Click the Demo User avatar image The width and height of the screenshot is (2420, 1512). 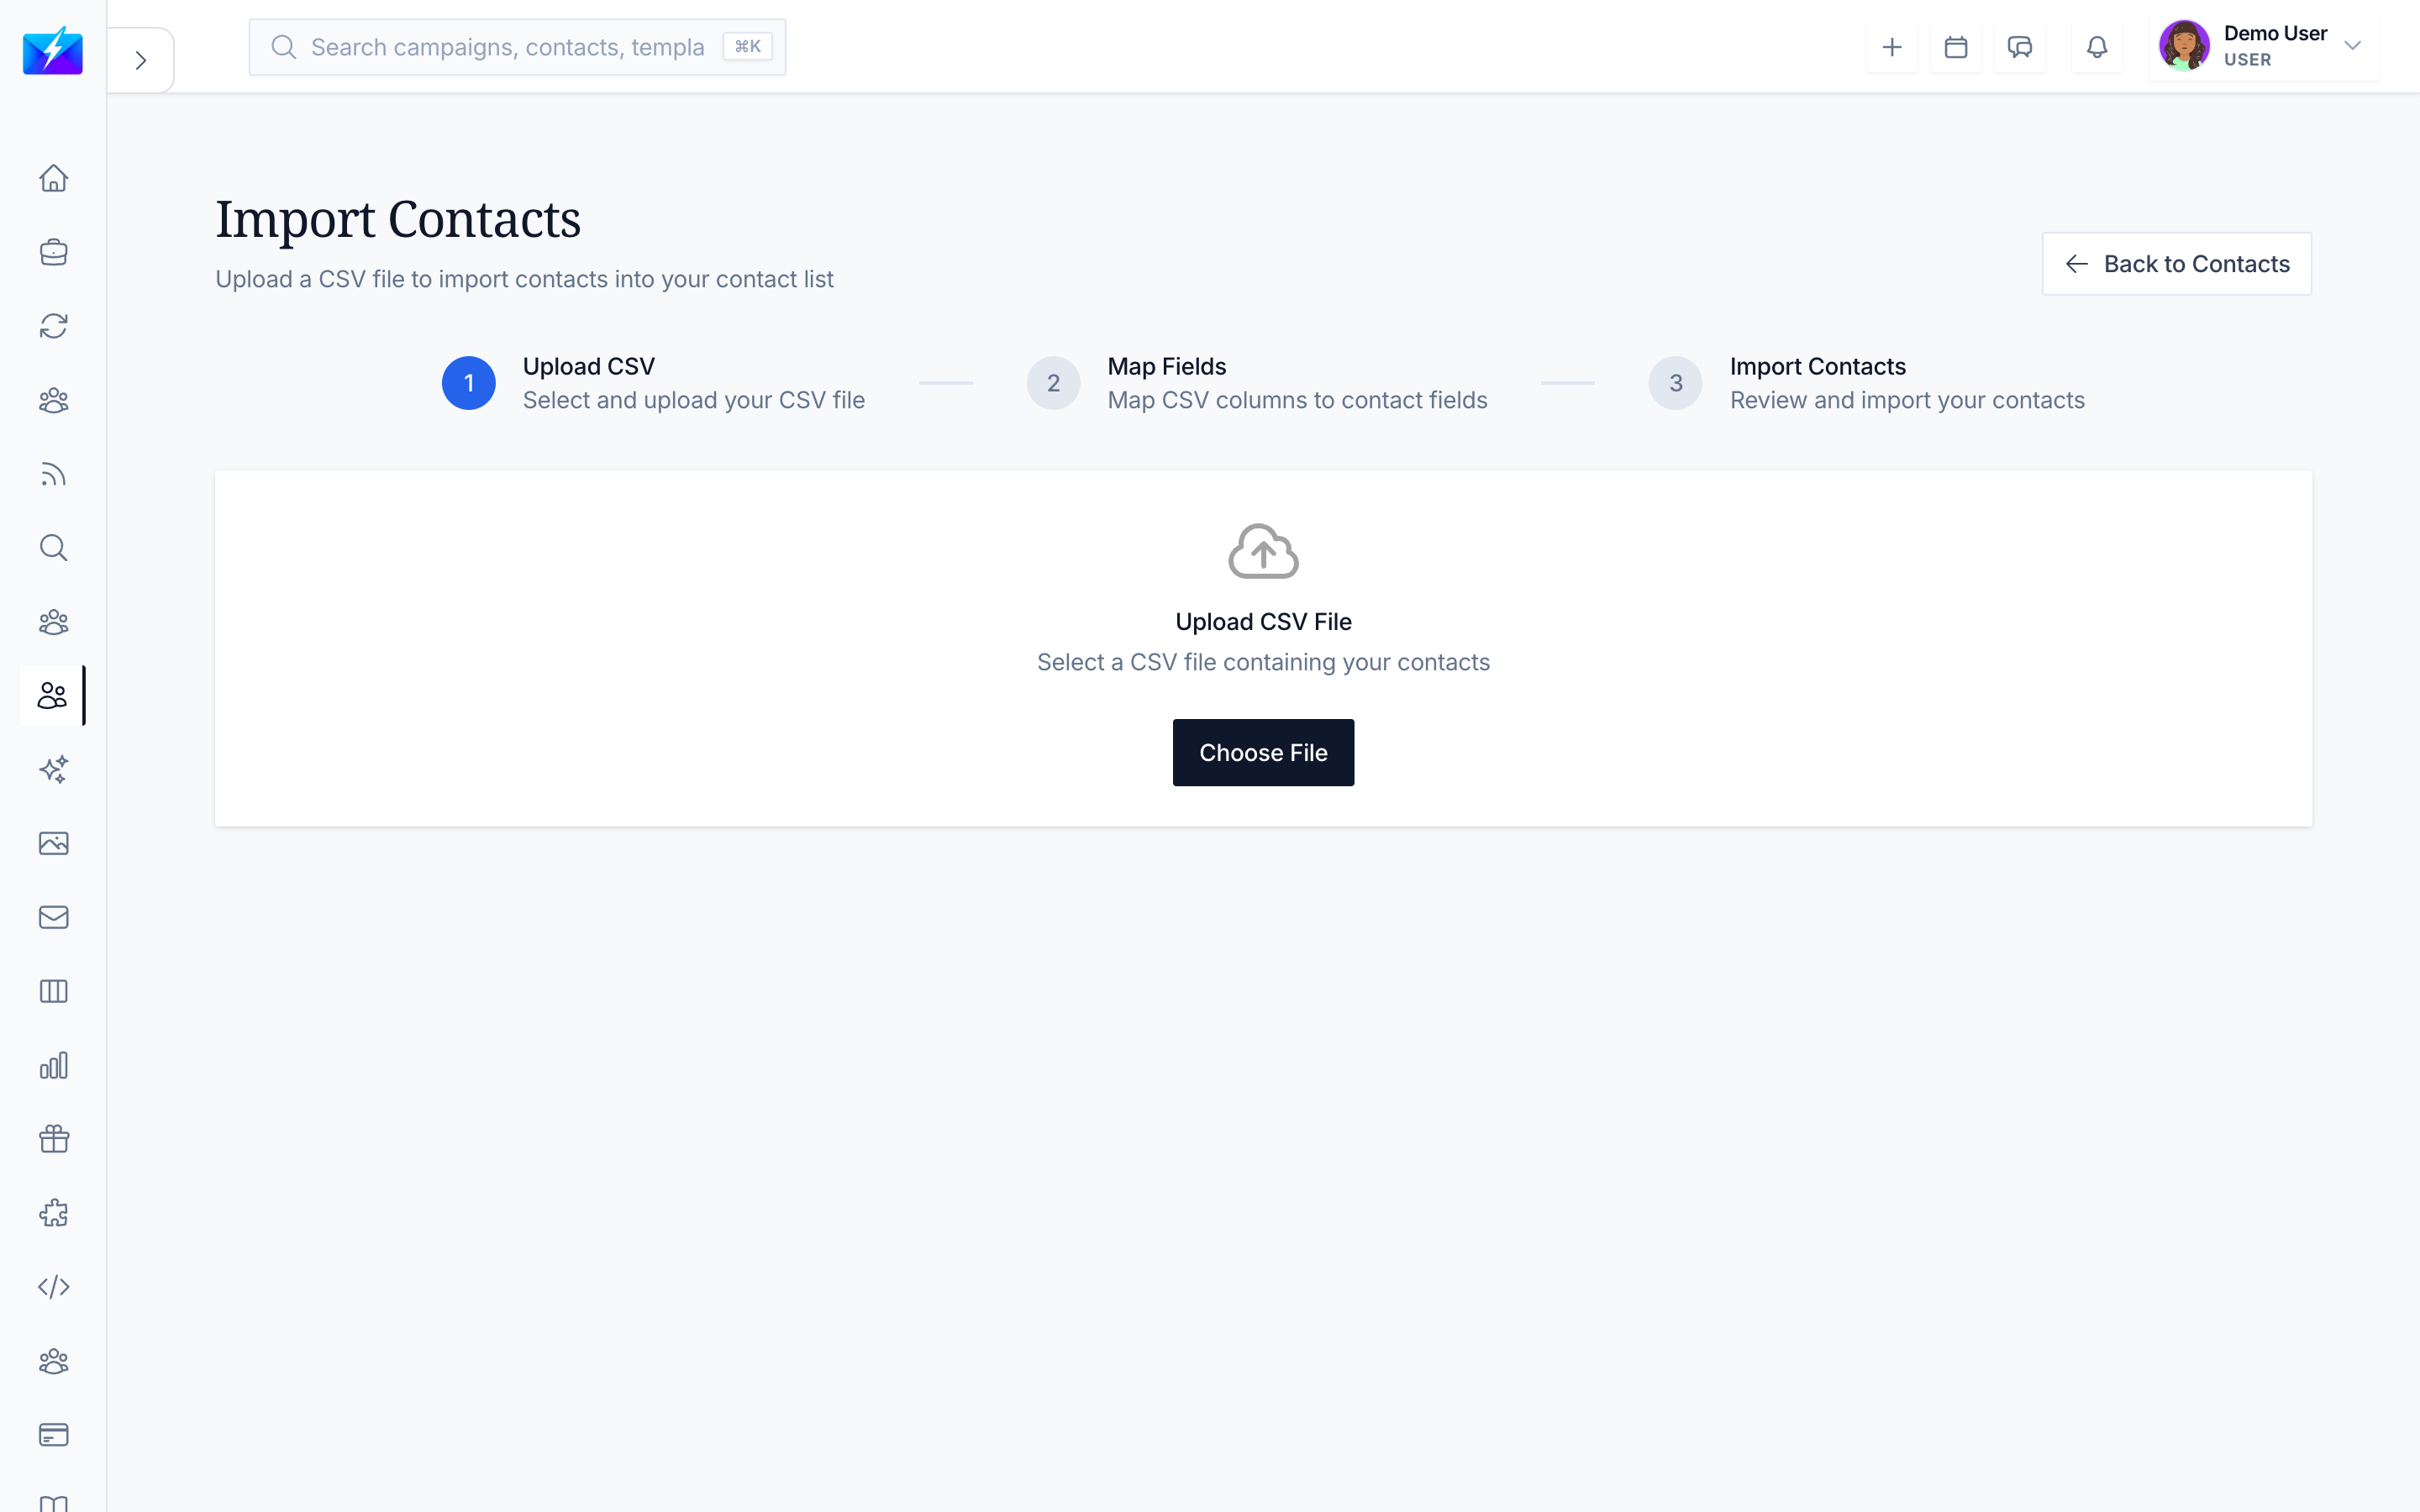(x=2184, y=46)
